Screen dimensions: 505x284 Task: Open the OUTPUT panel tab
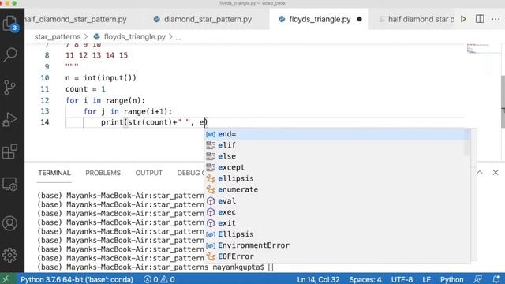(x=149, y=173)
